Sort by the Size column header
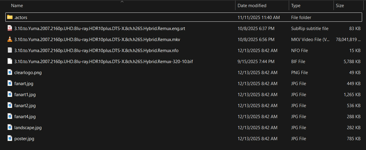This screenshot has width=366, height=150. point(340,6)
